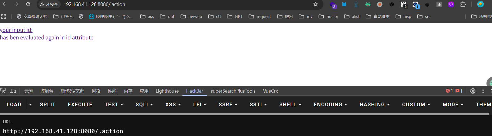Open DevTools settings gear icon
Viewport: 492px width, 136px height.
(x=473, y=91)
